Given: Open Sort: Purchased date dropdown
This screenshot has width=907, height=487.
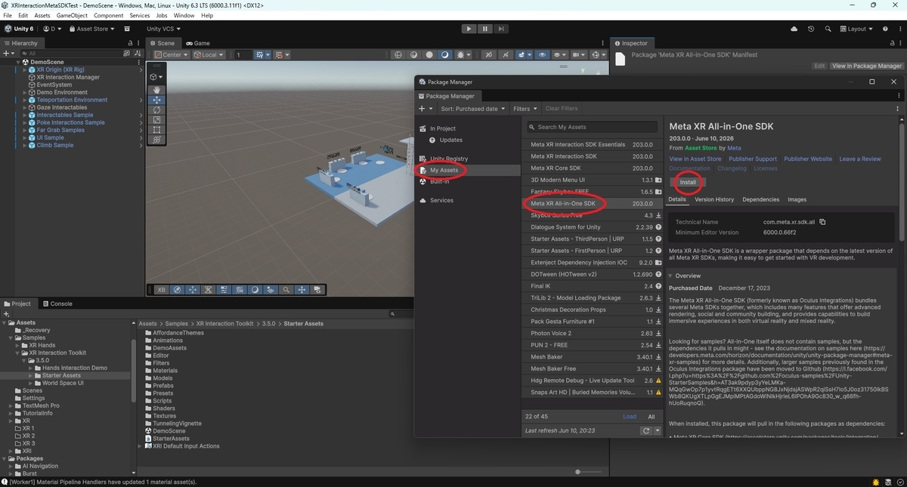Looking at the screenshot, I should pos(472,109).
